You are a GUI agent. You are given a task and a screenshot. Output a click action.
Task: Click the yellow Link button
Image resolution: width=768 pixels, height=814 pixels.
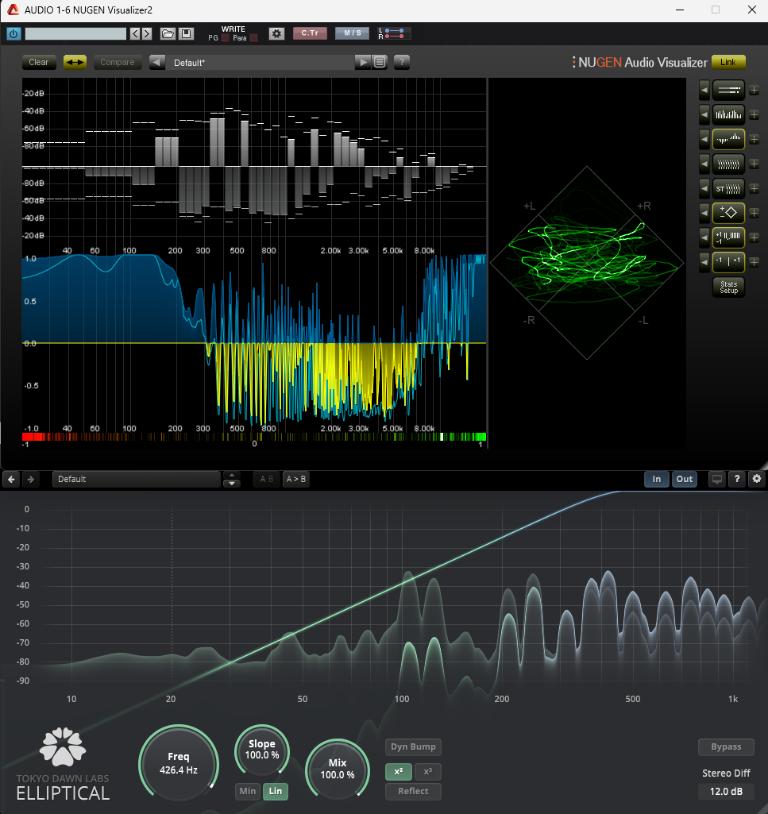(x=728, y=62)
